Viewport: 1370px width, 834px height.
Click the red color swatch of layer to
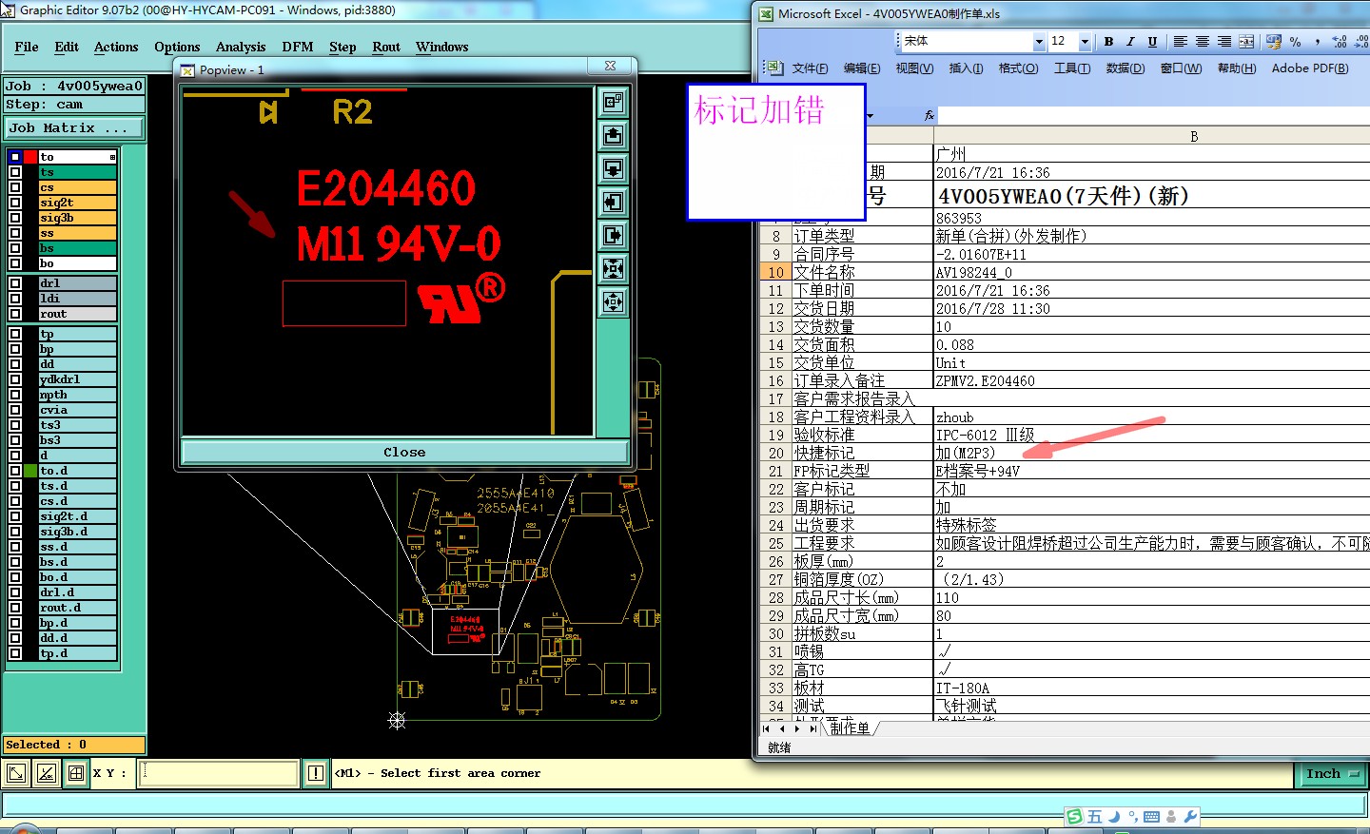point(30,157)
